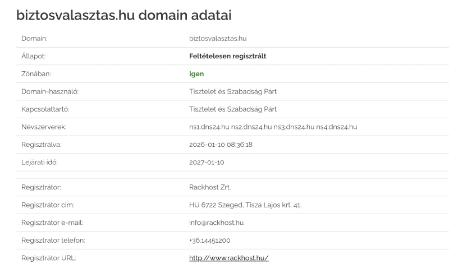The height and width of the screenshot is (273, 449).
Task: Click the 'Névszerverek:' row label
Action: [x=44, y=127]
